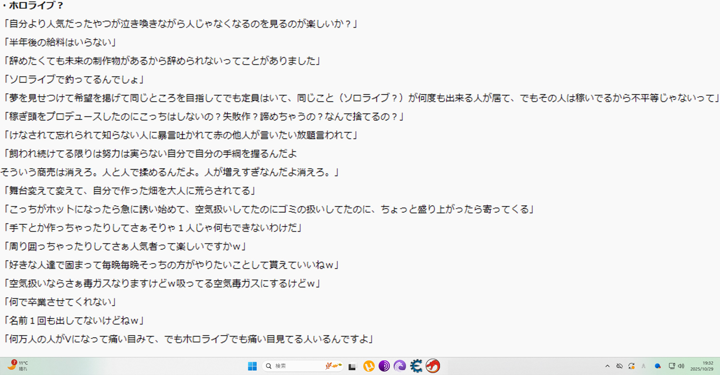Launch the orange uTorrent taskbar icon

tap(369, 366)
